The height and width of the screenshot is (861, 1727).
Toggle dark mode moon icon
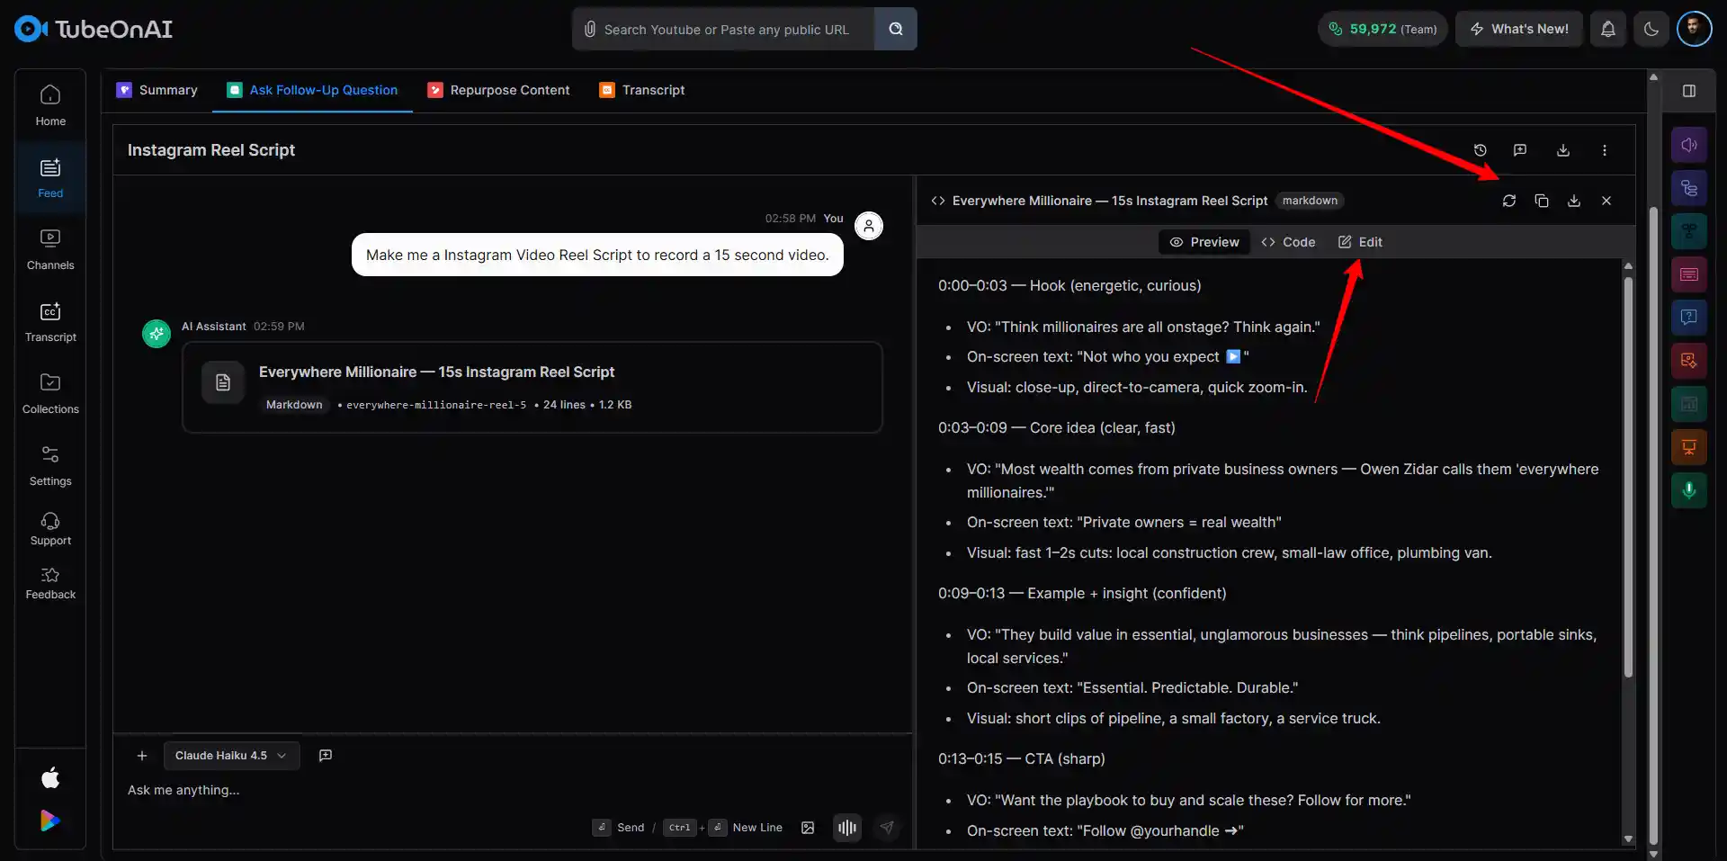pyautogui.click(x=1651, y=29)
